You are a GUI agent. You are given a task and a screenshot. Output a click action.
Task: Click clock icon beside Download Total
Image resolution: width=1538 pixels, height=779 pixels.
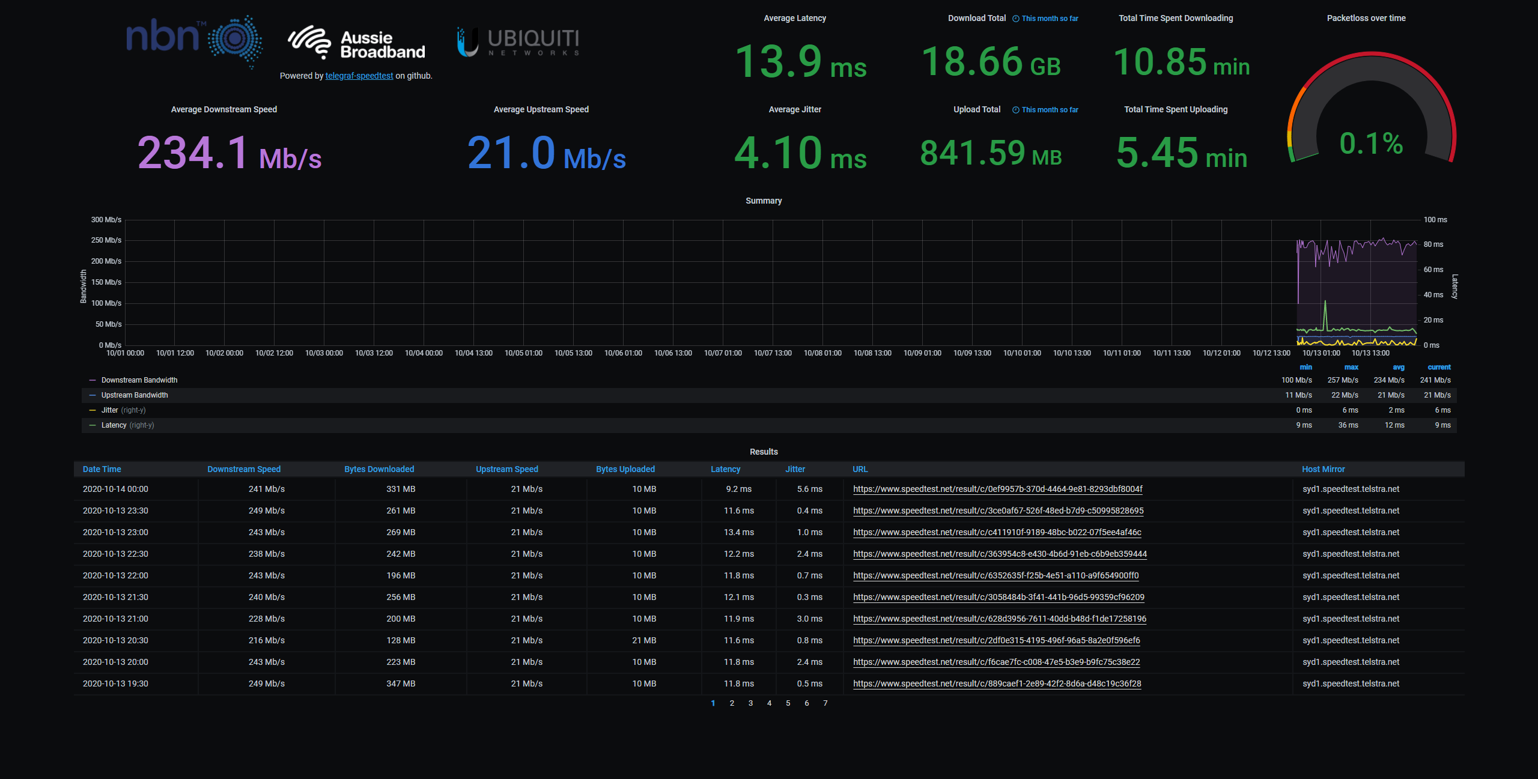pos(1016,19)
